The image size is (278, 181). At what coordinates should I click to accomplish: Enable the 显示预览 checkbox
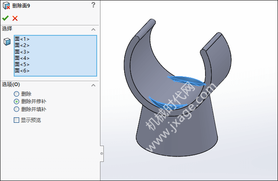pos(17,120)
